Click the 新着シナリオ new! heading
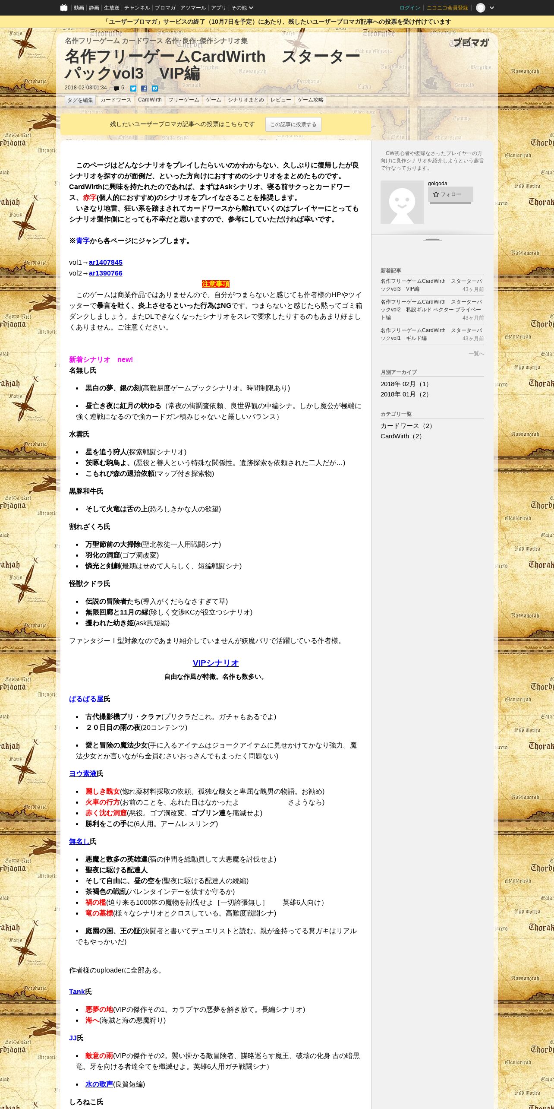This screenshot has height=1109, width=554. [101, 359]
